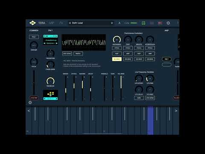Open settings gear in the top bar
The width and height of the screenshot is (205, 154).
(x=168, y=23)
